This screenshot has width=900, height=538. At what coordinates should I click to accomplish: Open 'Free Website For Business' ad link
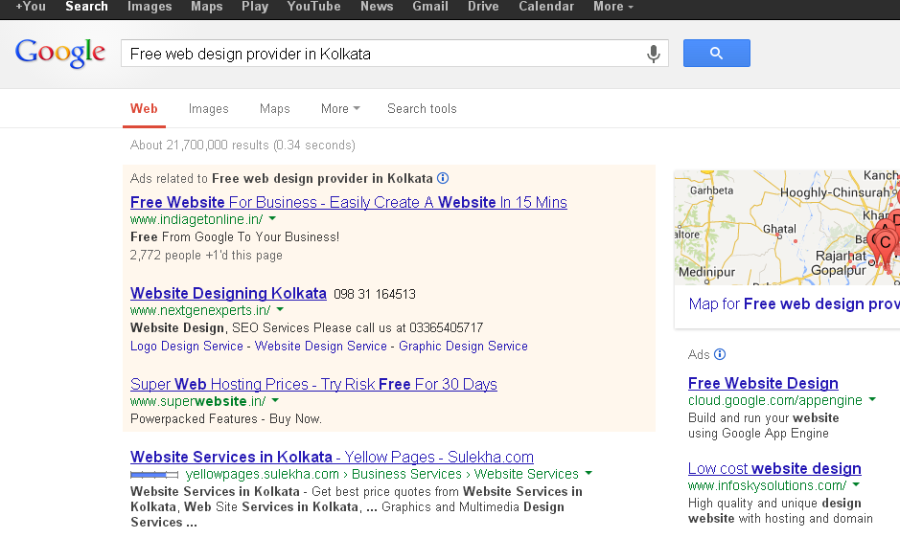point(349,202)
